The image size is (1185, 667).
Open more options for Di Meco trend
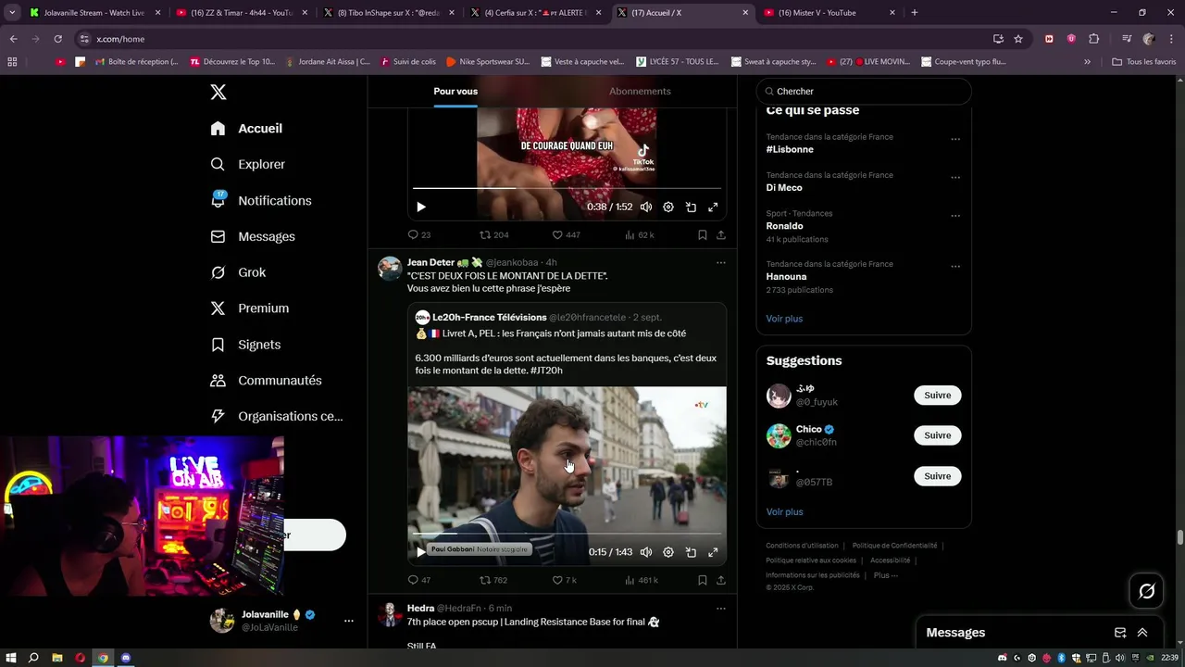[955, 178]
